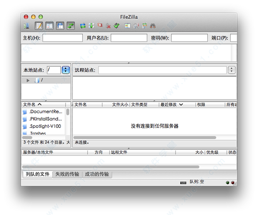This screenshot has width=258, height=215.
Task: Switch to the 列队的文件 tab
Action: tap(37, 174)
